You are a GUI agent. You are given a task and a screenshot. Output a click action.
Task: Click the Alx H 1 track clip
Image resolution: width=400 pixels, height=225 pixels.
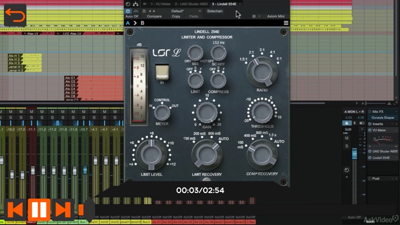tap(25, 55)
